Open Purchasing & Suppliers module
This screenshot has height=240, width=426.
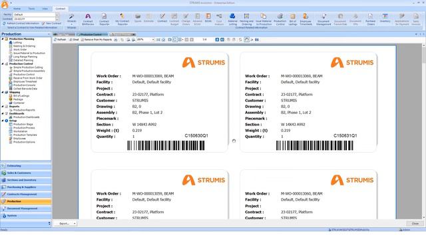(25, 187)
